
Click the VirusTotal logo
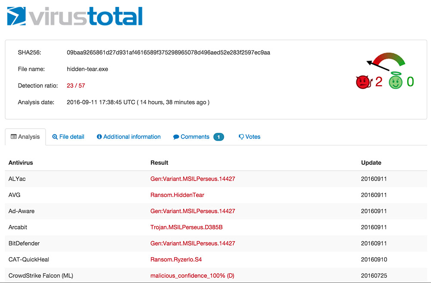75,16
